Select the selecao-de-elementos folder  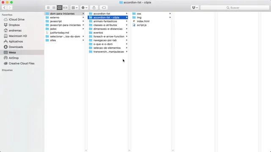coord(108,48)
